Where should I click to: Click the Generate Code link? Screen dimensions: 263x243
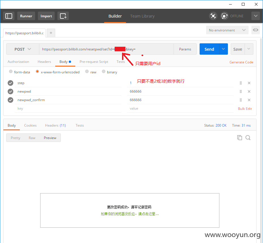(x=241, y=62)
